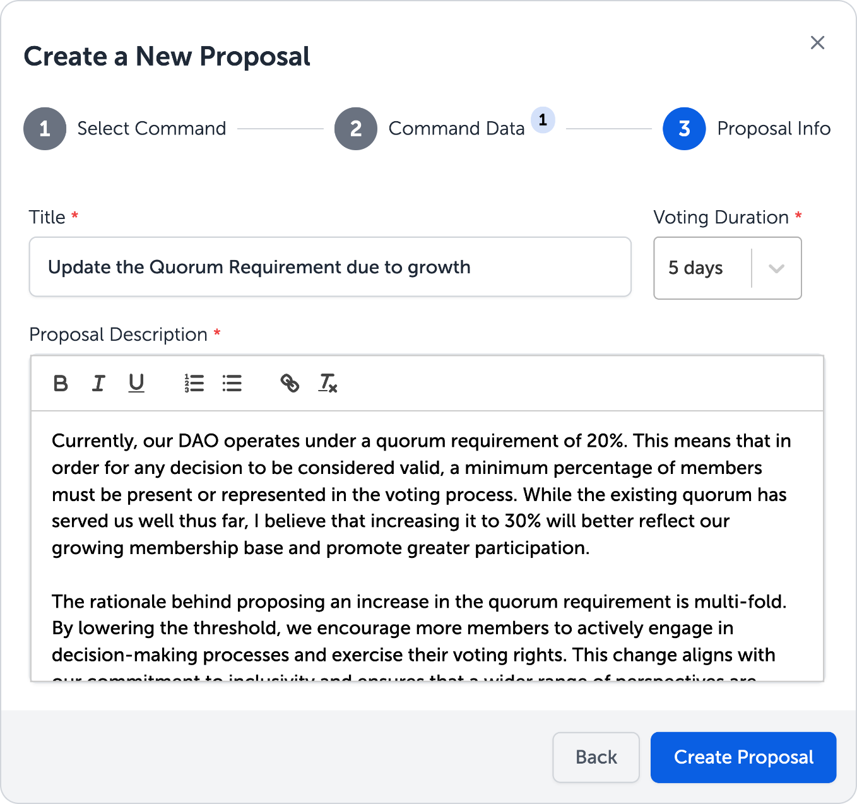Apply italic formatting to text
857x804 pixels.
98,383
